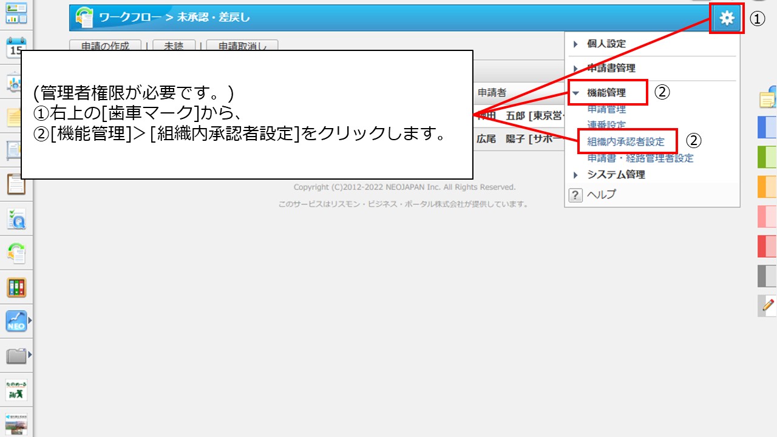Click the pencil edit icon on right edge
This screenshot has width=777, height=437.
click(768, 305)
